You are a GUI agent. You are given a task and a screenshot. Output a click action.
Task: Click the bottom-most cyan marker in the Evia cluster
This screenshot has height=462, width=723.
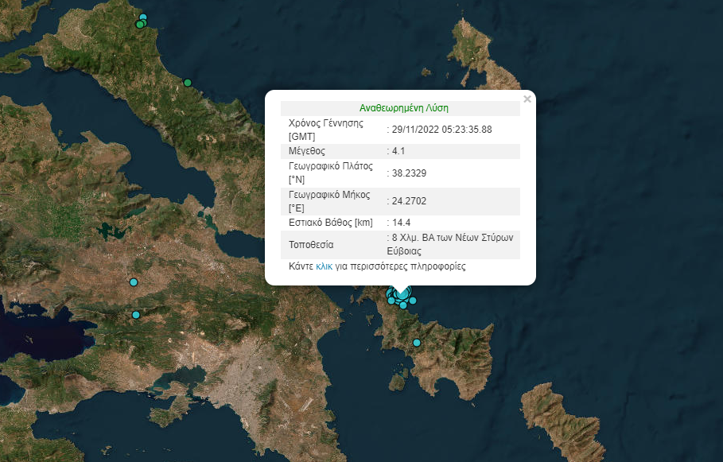(403, 305)
